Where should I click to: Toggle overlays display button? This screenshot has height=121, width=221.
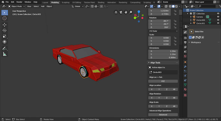(x=159, y=7)
